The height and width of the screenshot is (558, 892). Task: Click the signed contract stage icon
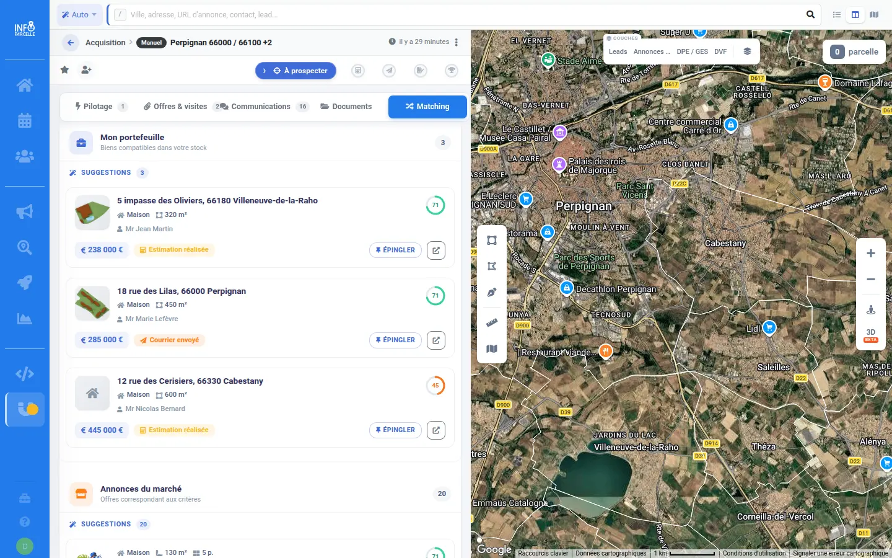(x=421, y=71)
